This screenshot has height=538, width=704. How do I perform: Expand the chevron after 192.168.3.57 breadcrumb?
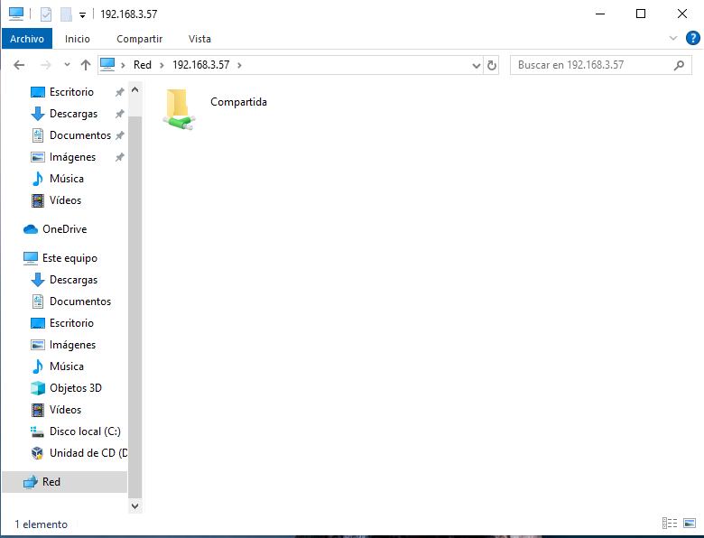[239, 65]
